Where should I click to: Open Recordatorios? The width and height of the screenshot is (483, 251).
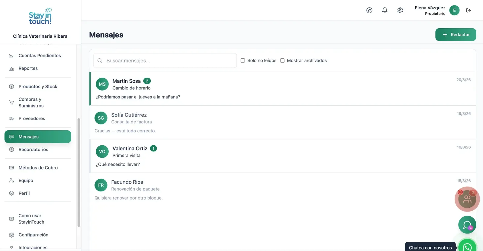[38, 150]
